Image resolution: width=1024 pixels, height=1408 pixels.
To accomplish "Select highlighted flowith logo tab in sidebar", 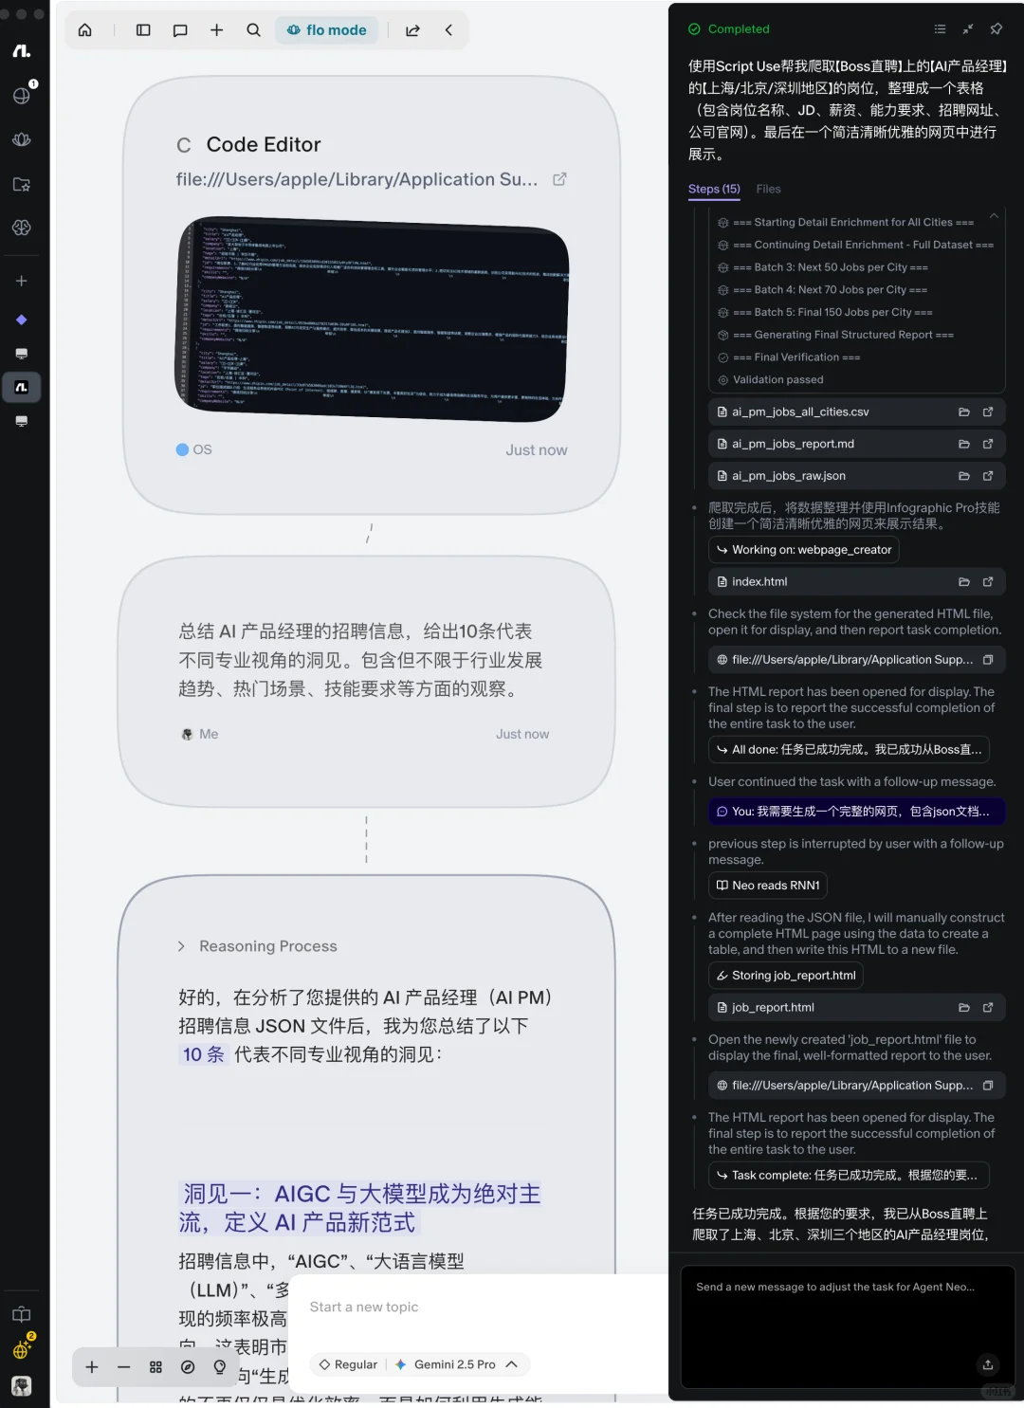I will [22, 387].
